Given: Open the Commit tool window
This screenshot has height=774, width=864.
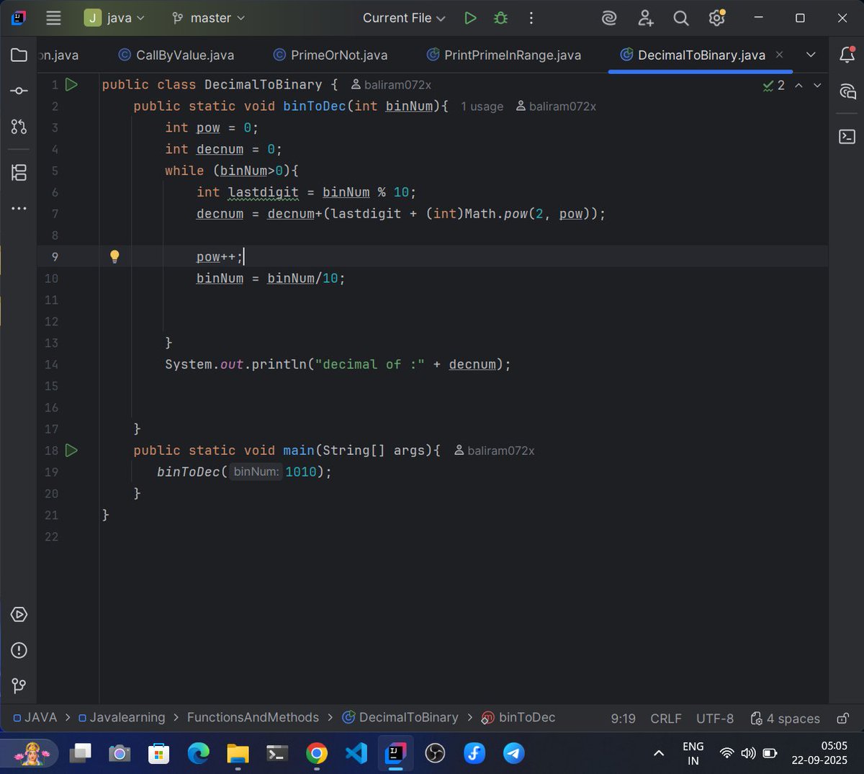Looking at the screenshot, I should point(19,91).
